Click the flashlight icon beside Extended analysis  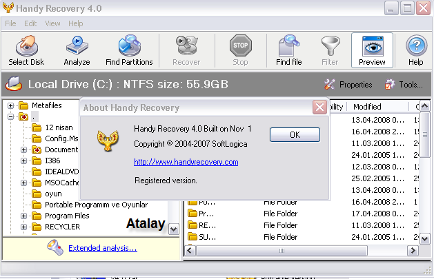point(55,247)
